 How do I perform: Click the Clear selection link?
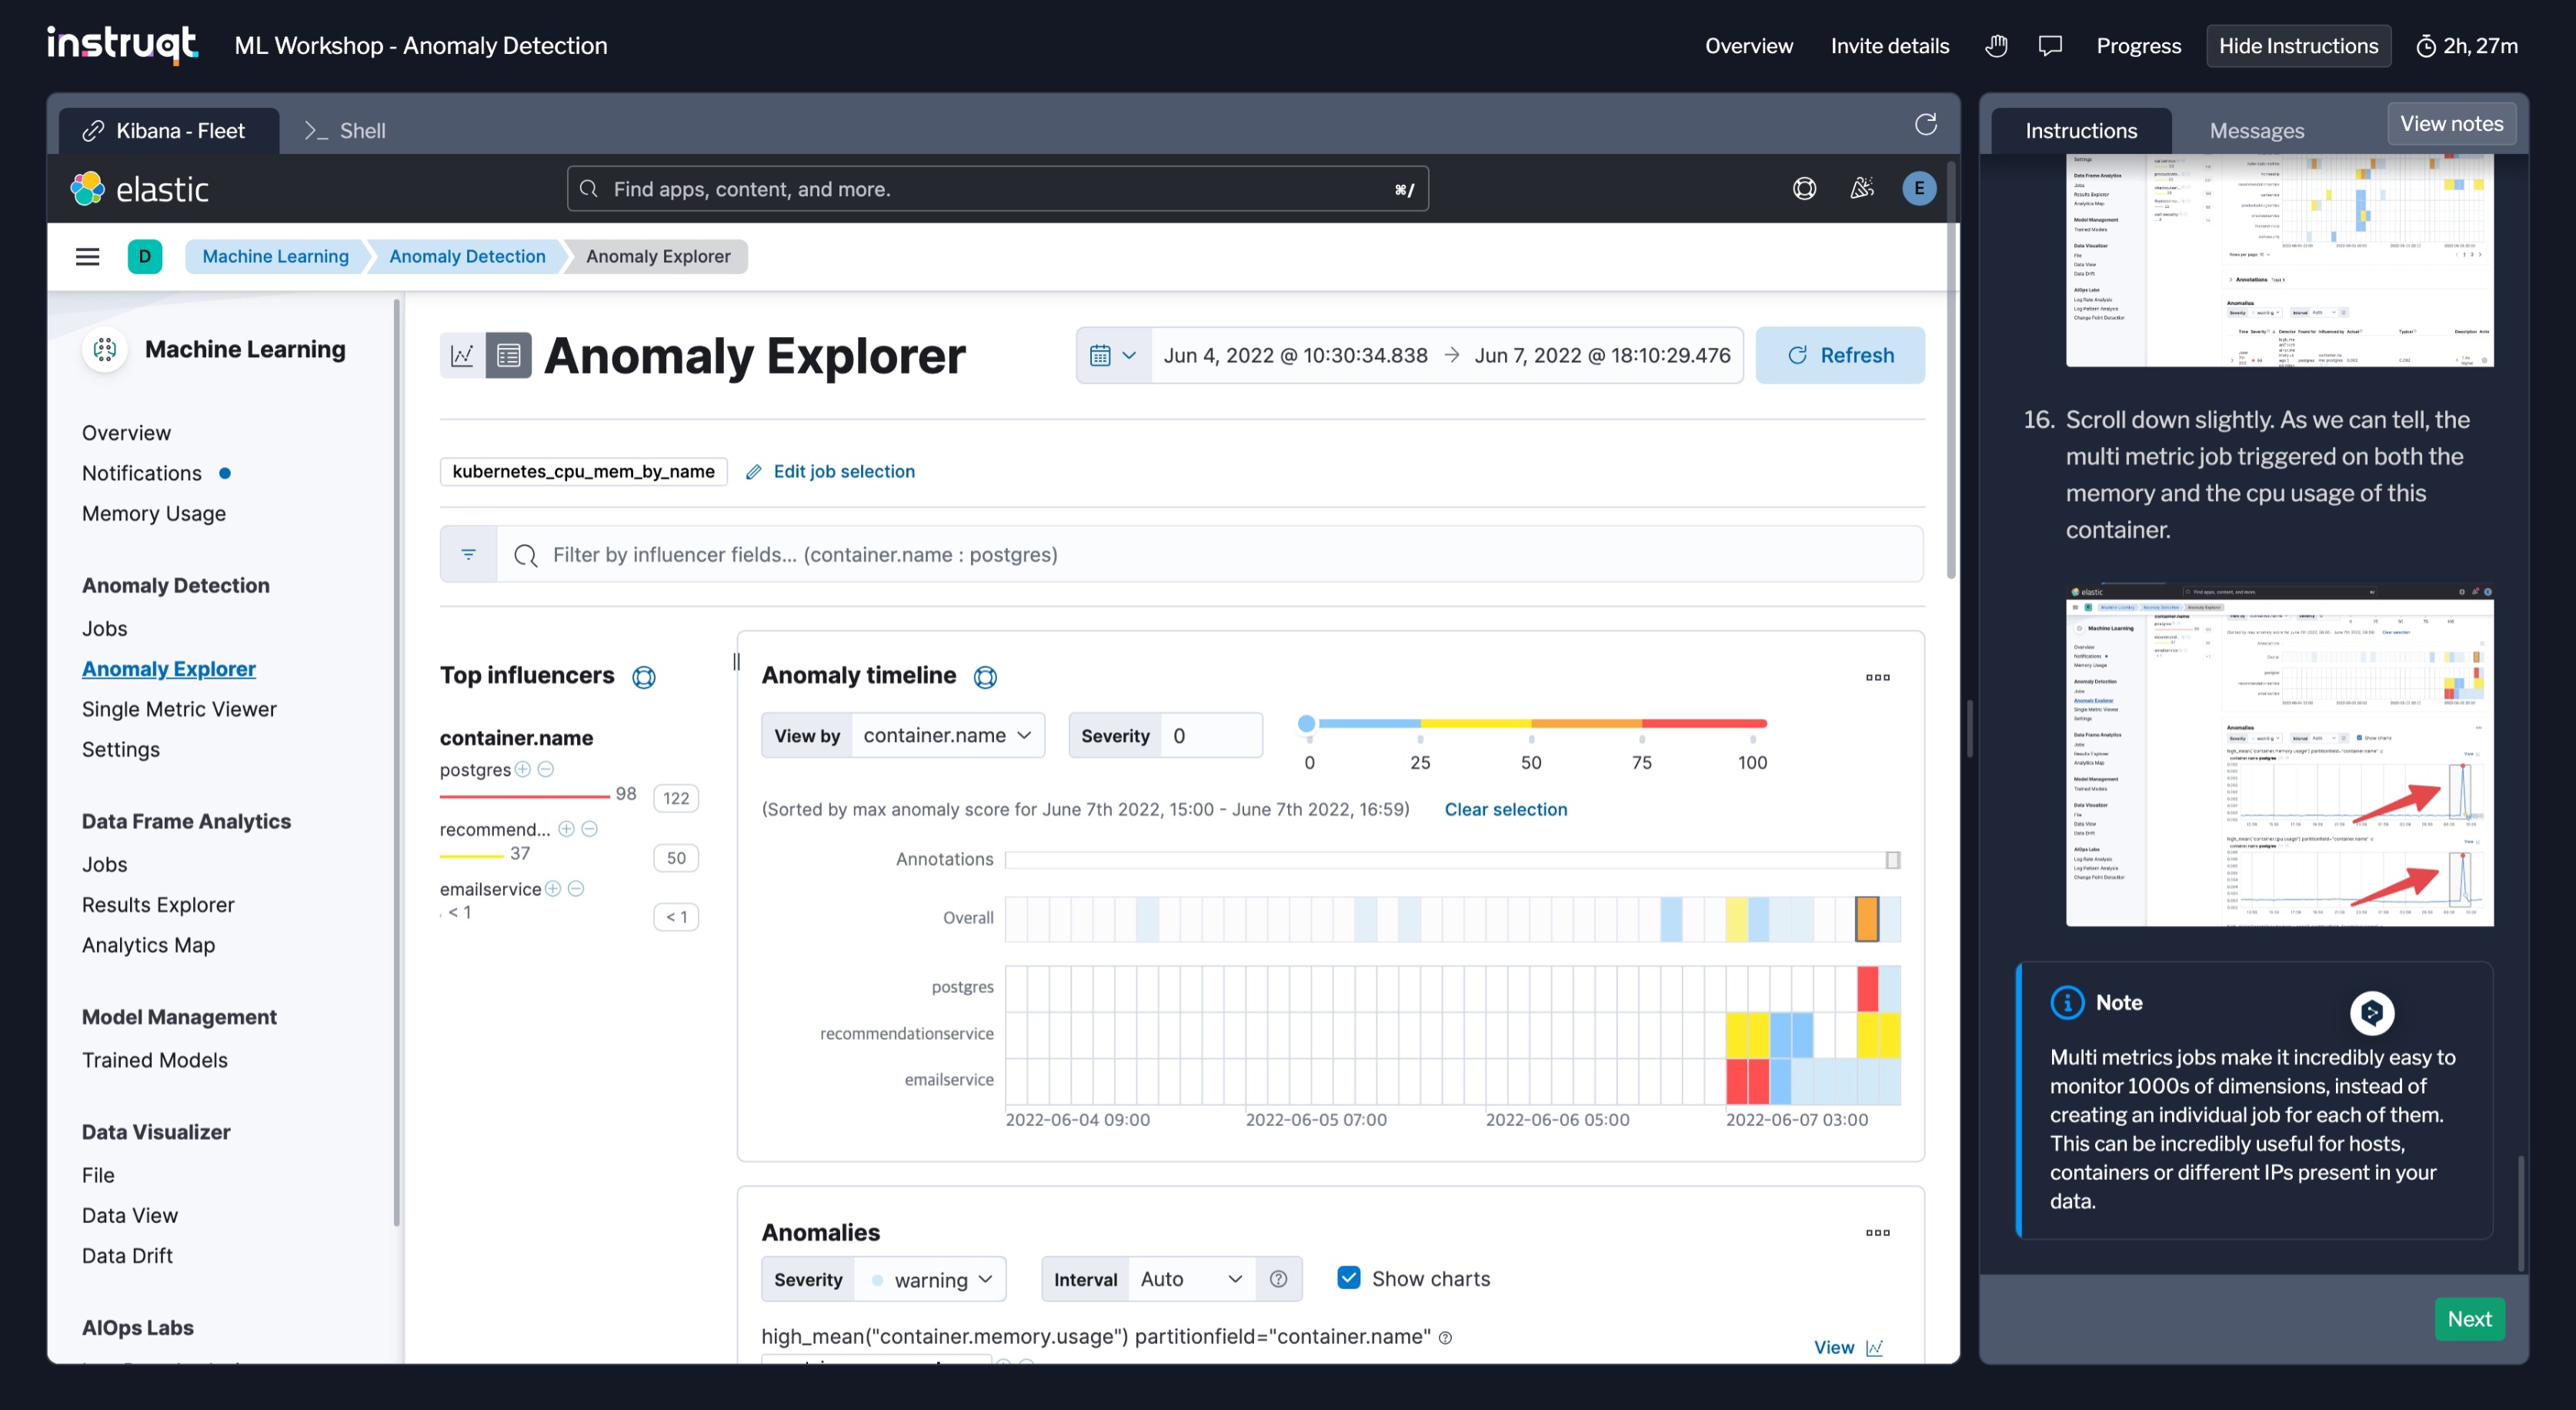(x=1505, y=809)
